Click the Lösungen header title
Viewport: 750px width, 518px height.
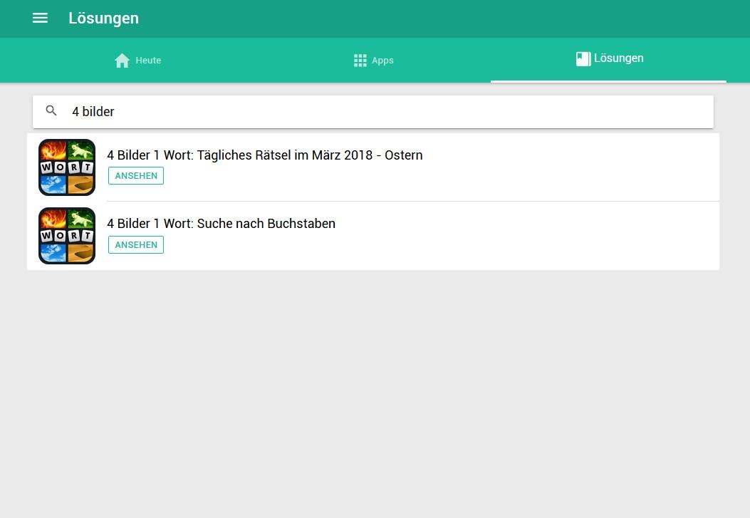pyautogui.click(x=104, y=19)
